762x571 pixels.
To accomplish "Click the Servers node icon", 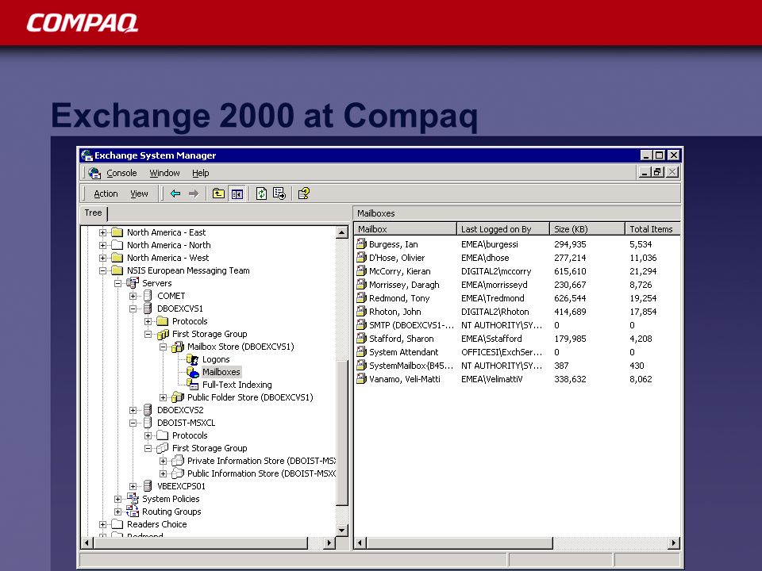I will (x=133, y=283).
